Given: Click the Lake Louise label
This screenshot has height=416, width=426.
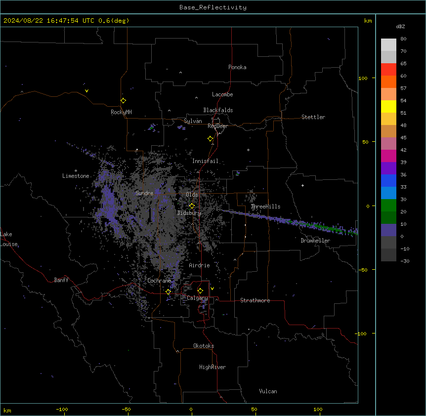Looking at the screenshot, I should tap(9, 239).
